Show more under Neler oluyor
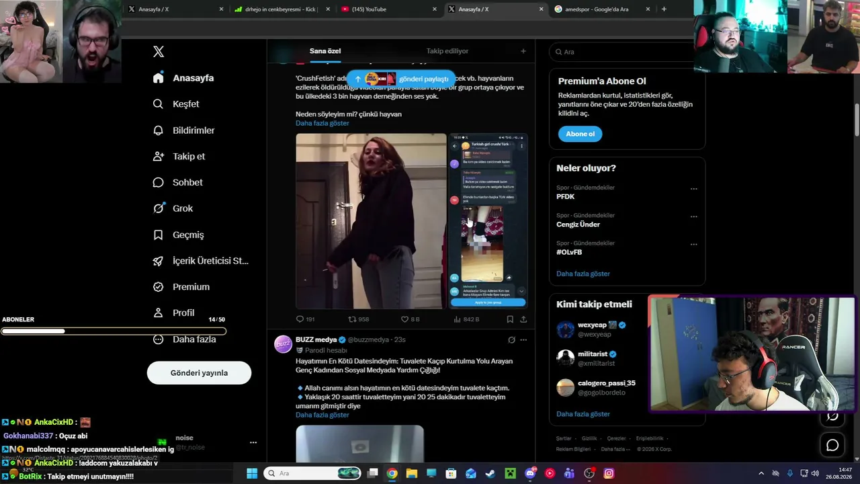The image size is (860, 484). click(583, 274)
